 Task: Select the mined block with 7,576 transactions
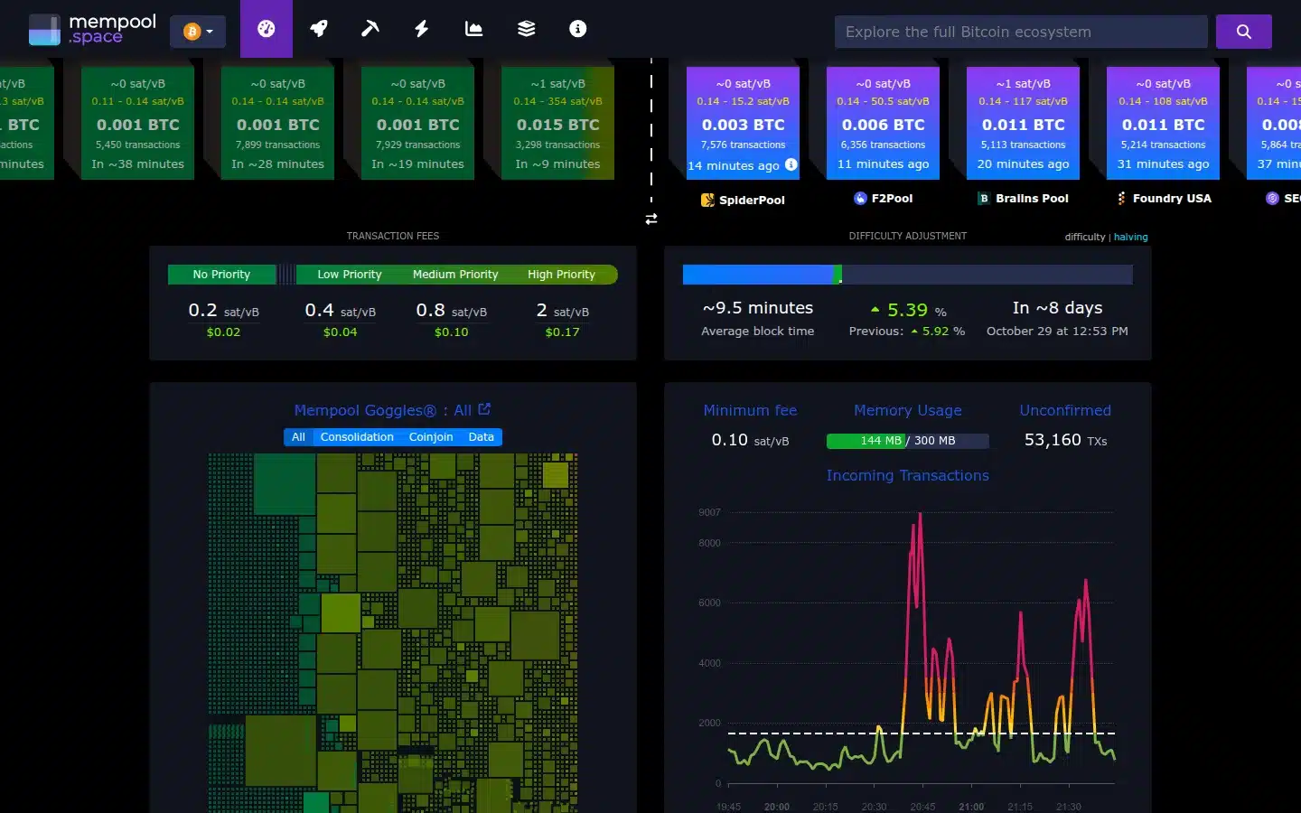click(x=743, y=123)
